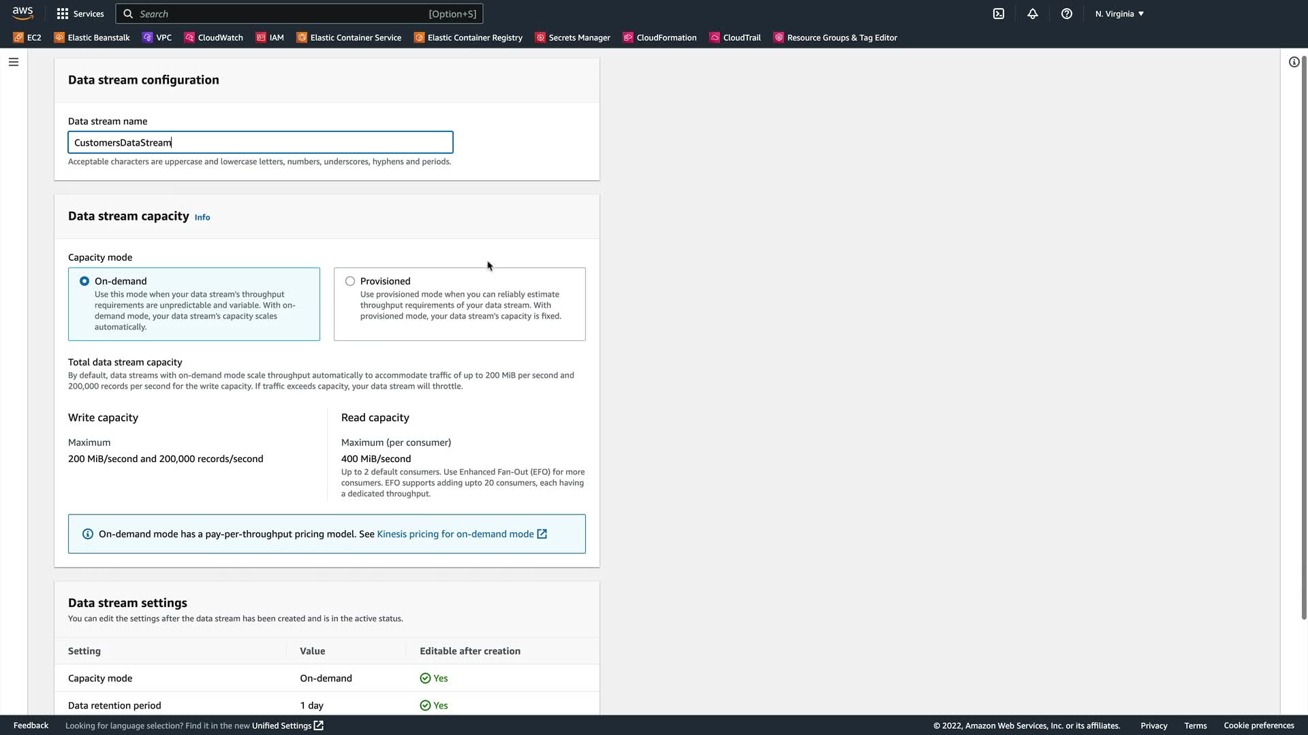1308x735 pixels.
Task: Select the Provisioned capacity mode
Action: click(x=350, y=281)
